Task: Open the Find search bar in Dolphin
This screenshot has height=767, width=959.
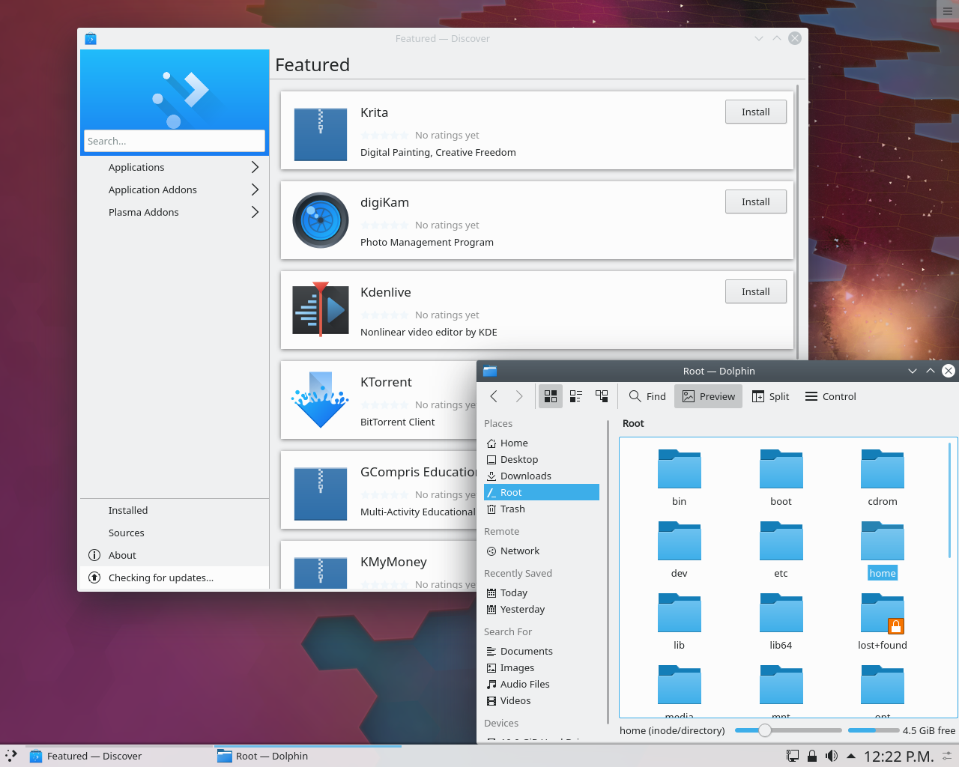Action: 646,396
